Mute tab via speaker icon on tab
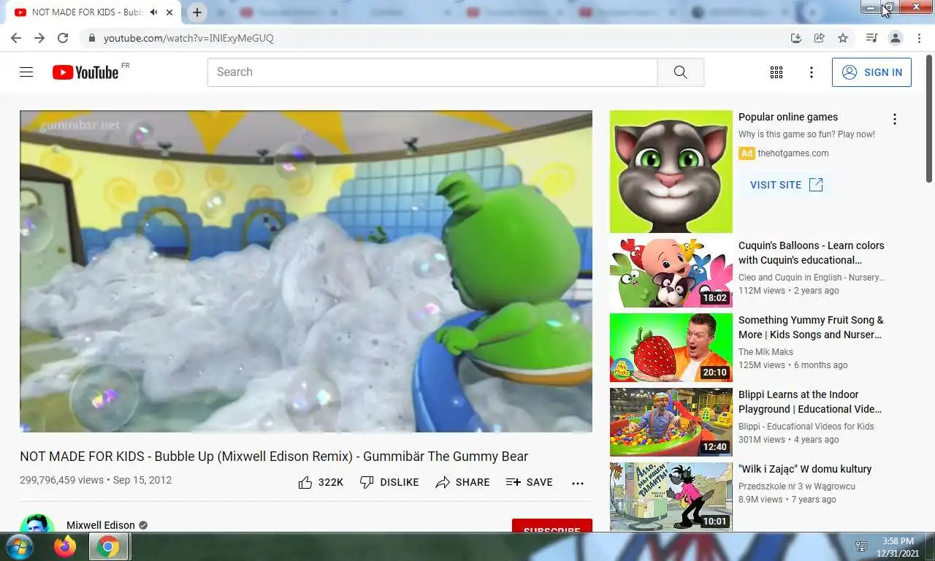 (x=154, y=12)
